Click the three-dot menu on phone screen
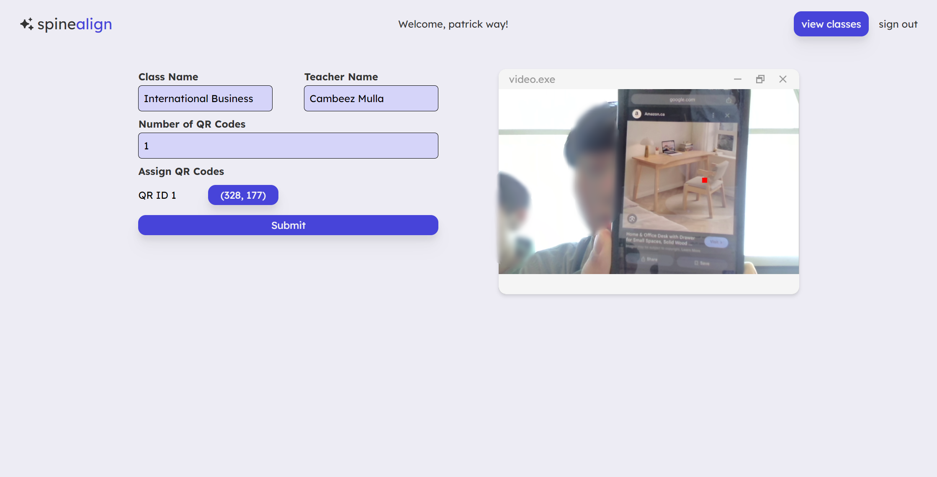 click(713, 115)
